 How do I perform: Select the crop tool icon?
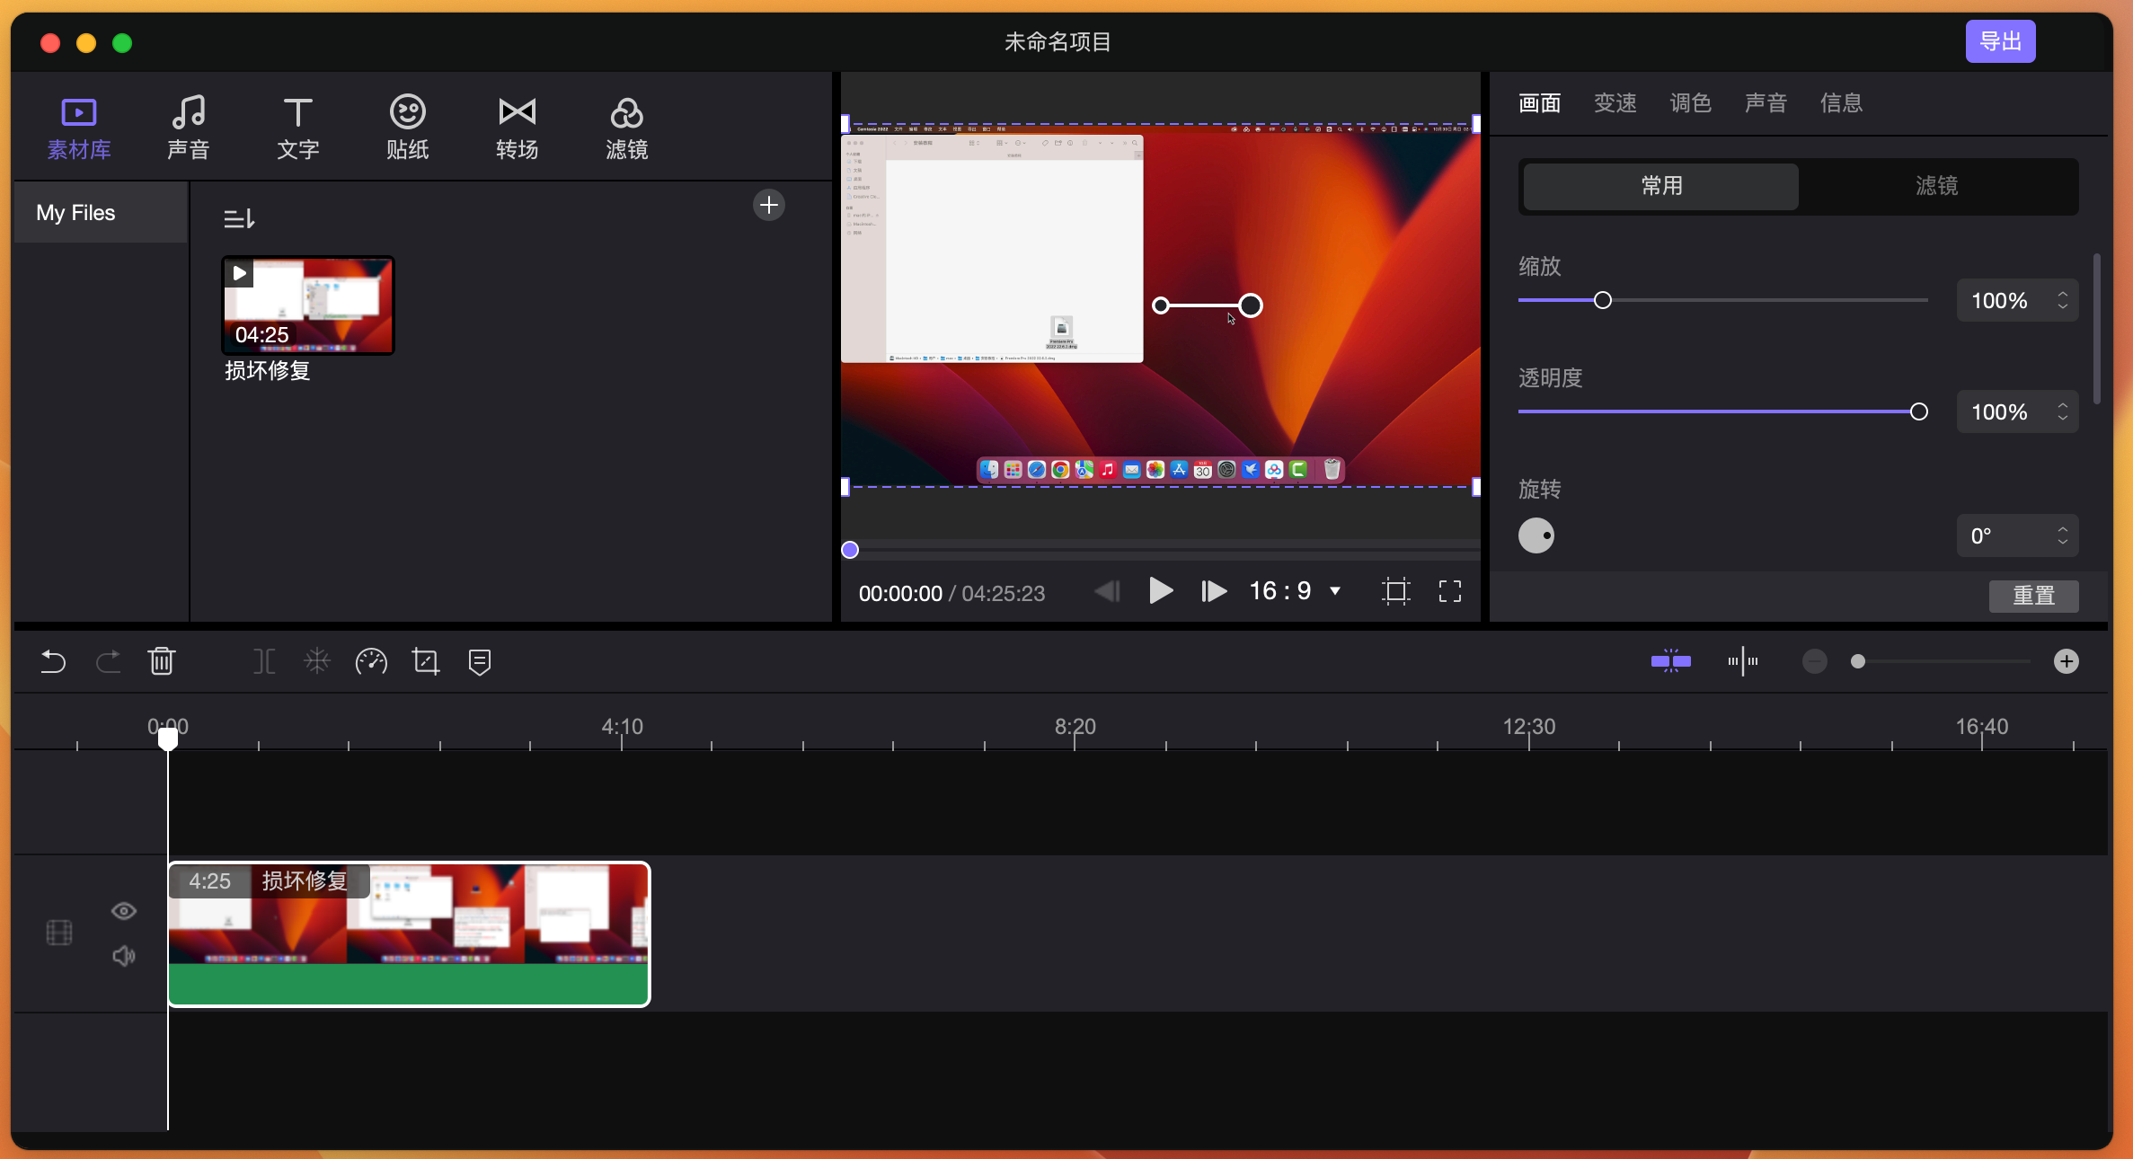[x=426, y=662]
